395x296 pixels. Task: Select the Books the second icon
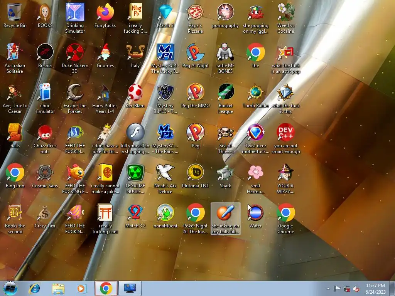(15, 213)
